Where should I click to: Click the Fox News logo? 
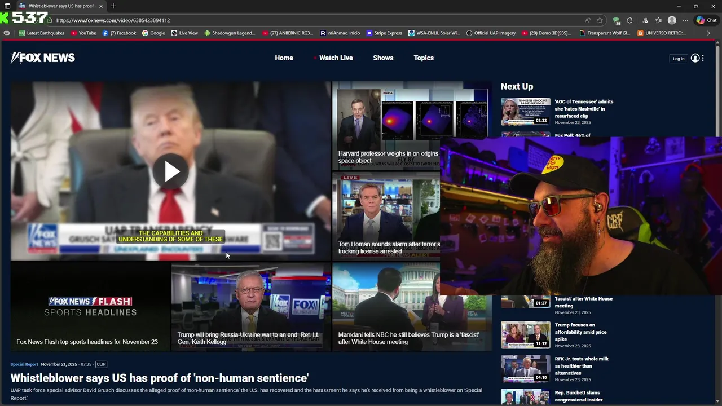point(43,58)
